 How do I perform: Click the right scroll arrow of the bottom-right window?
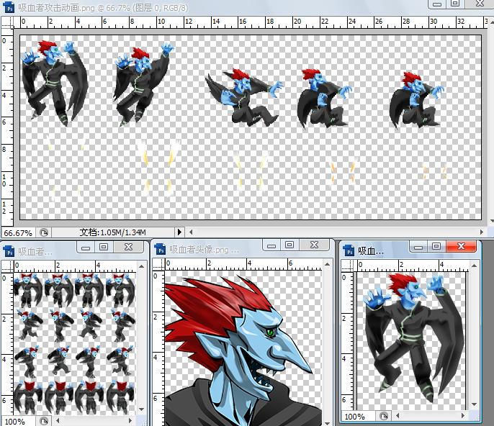[x=464, y=416]
